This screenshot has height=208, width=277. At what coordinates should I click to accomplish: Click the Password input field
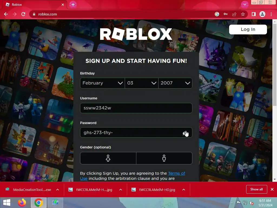tap(136, 132)
